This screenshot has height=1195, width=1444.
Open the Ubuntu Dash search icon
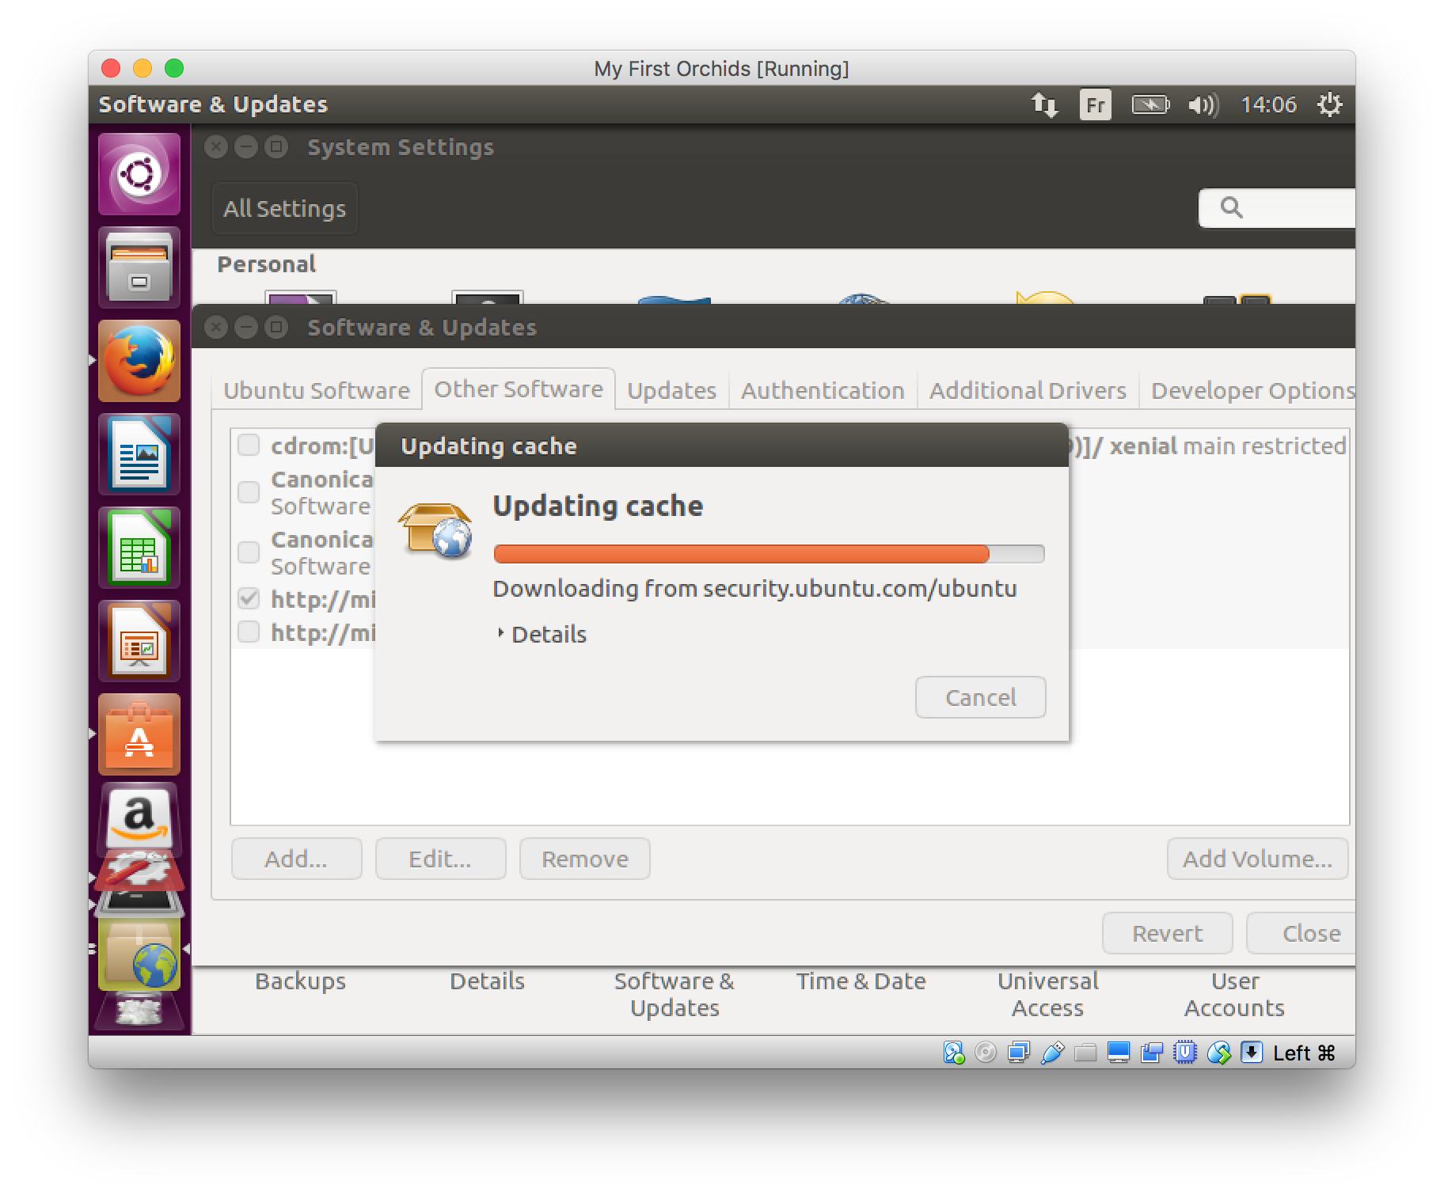139,174
